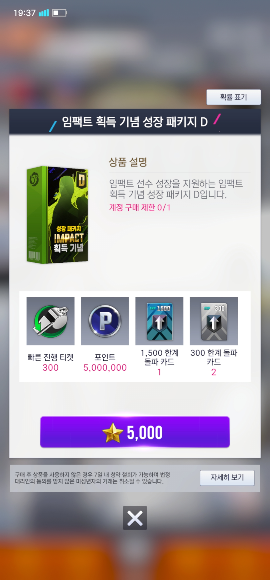The image size is (270, 580).
Task: Tap the package title header bar
Action: [135, 121]
